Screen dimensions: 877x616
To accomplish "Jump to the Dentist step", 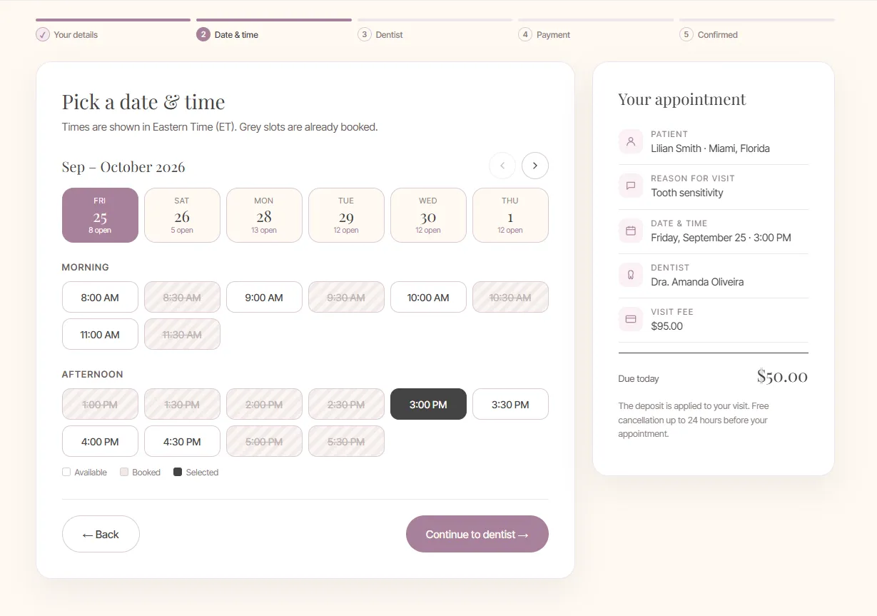I will (x=435, y=31).
